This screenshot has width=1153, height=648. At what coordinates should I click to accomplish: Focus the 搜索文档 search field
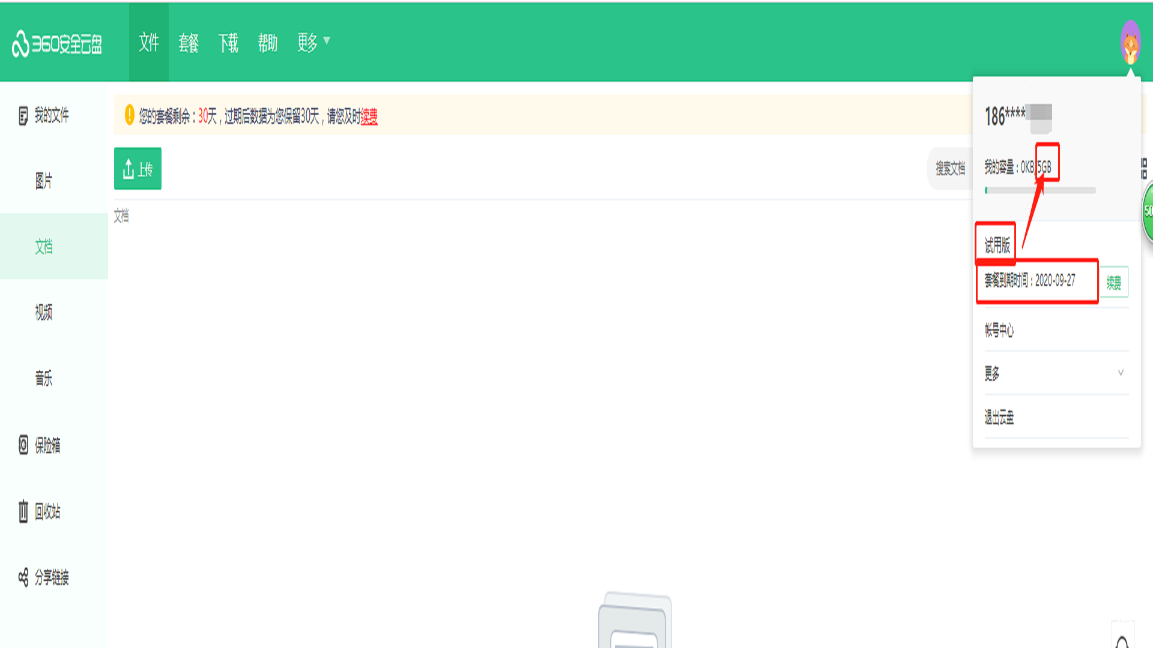pyautogui.click(x=950, y=169)
